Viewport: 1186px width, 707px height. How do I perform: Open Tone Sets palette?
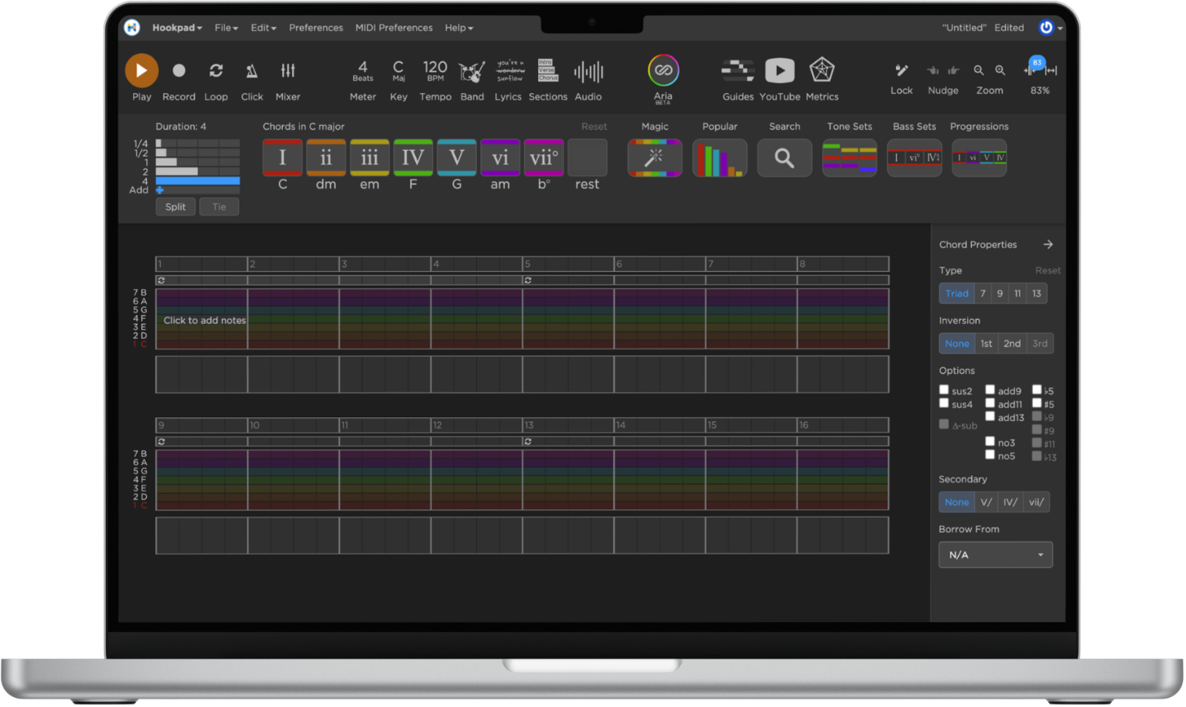(x=850, y=158)
